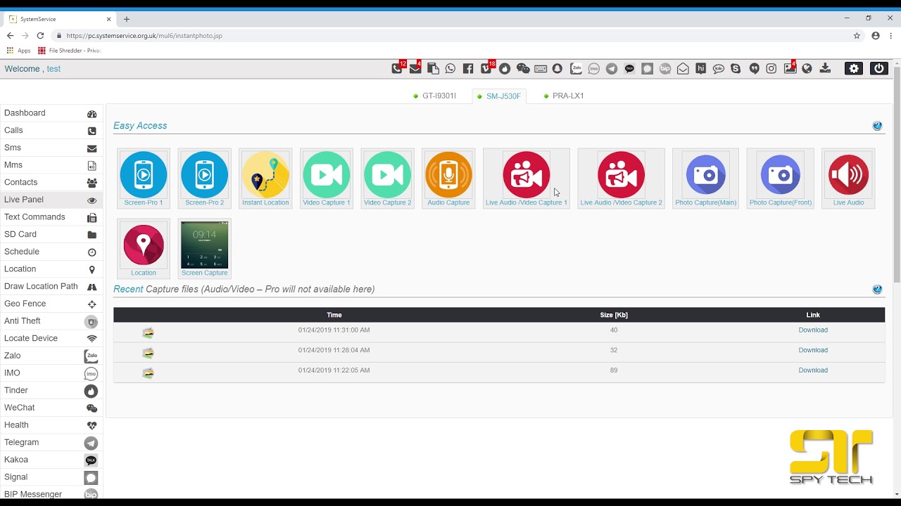The image size is (901, 506).
Task: Click the WhatsApp icon in top toolbar
Action: pos(450,68)
